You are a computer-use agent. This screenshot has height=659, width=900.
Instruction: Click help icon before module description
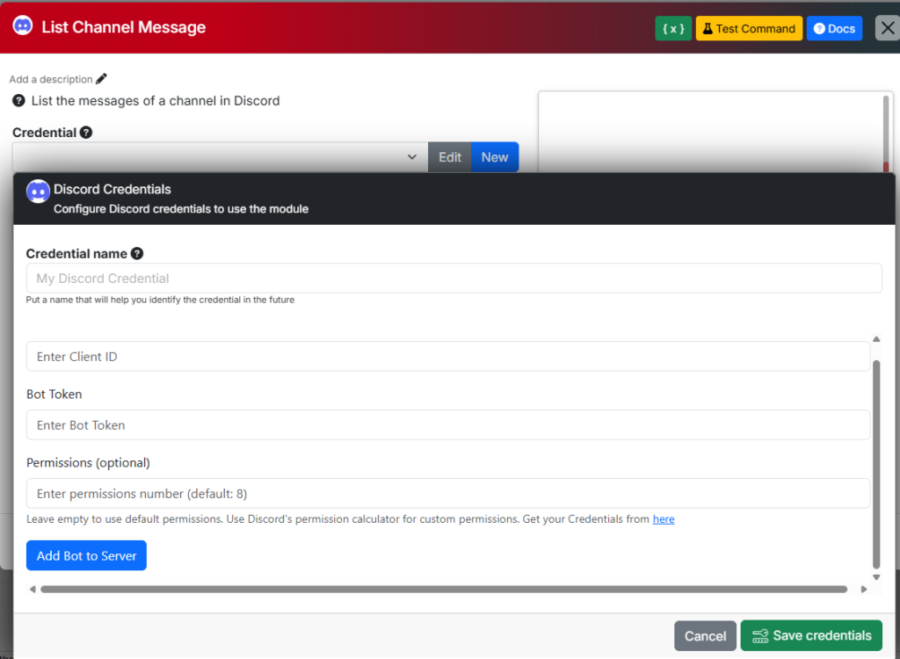[x=19, y=101]
